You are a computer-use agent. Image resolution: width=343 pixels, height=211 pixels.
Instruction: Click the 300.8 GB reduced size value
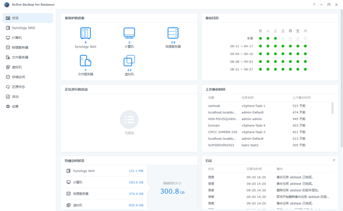(172, 191)
